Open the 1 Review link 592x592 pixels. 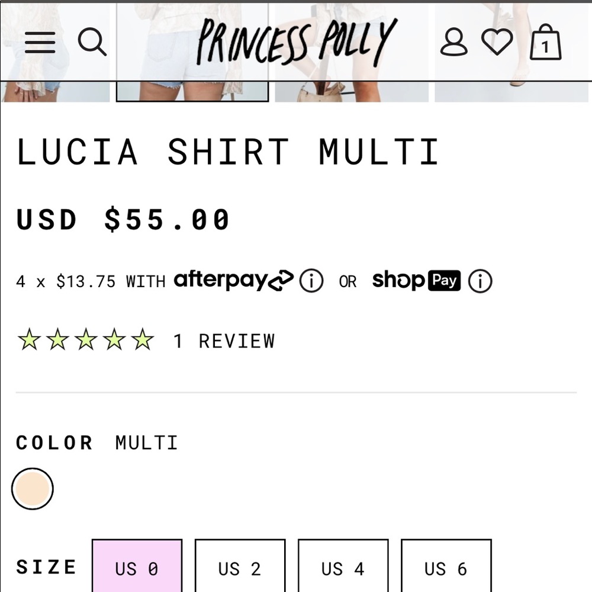click(x=224, y=341)
